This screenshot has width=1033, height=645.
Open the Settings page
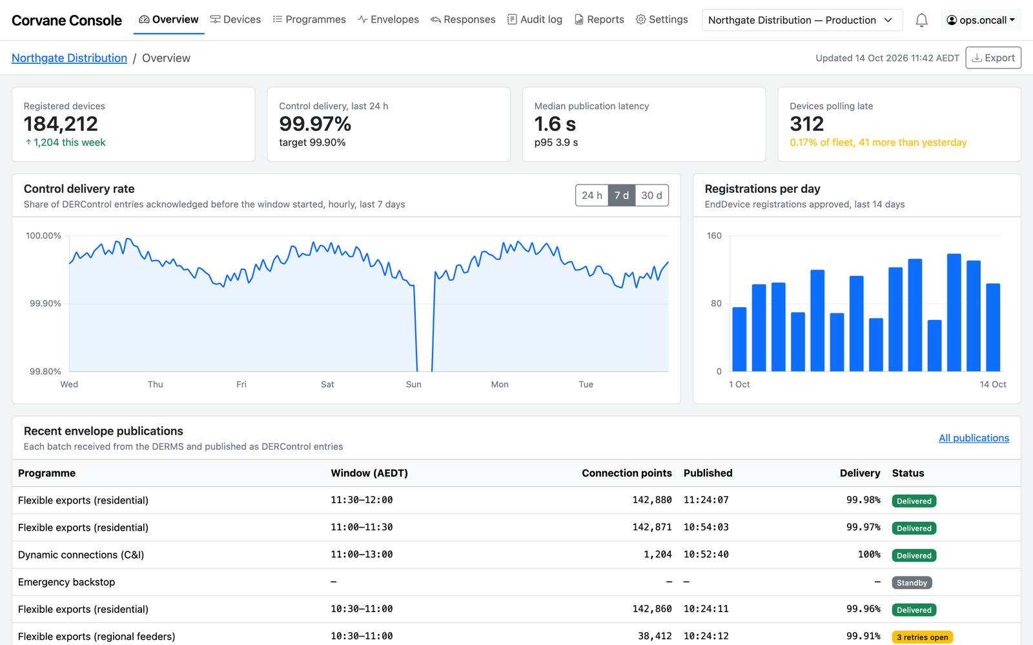pyautogui.click(x=662, y=20)
